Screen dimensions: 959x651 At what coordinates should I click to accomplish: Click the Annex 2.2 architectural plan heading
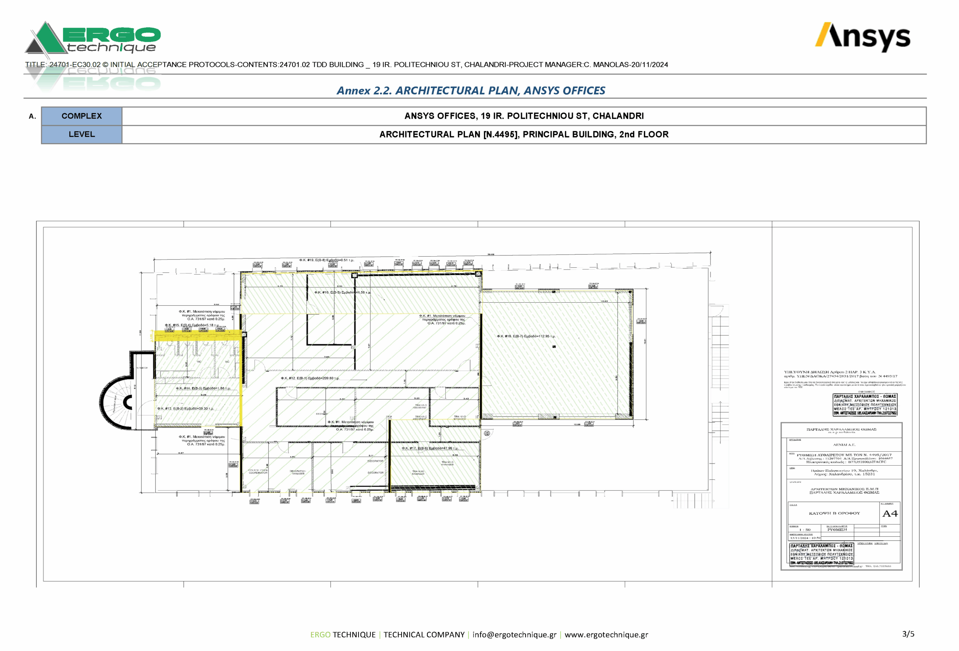click(x=471, y=90)
